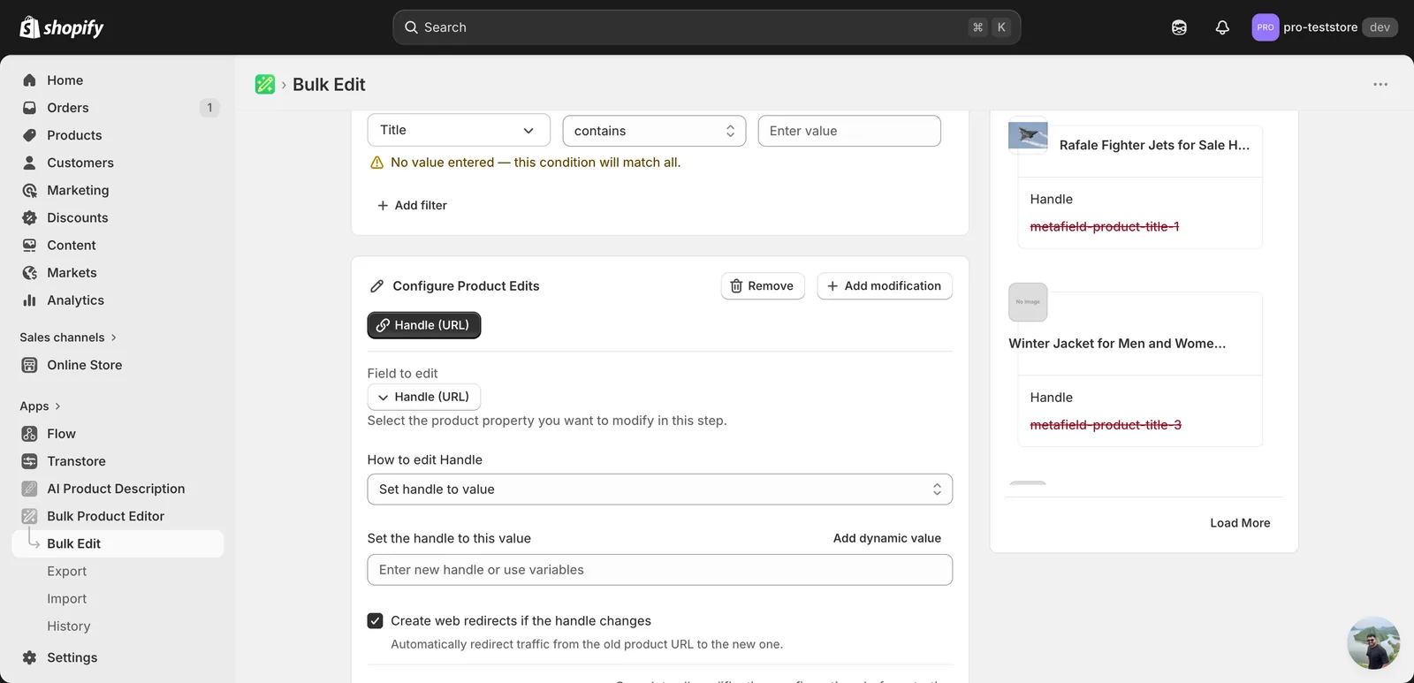Click the Home icon in the sidebar

click(29, 80)
